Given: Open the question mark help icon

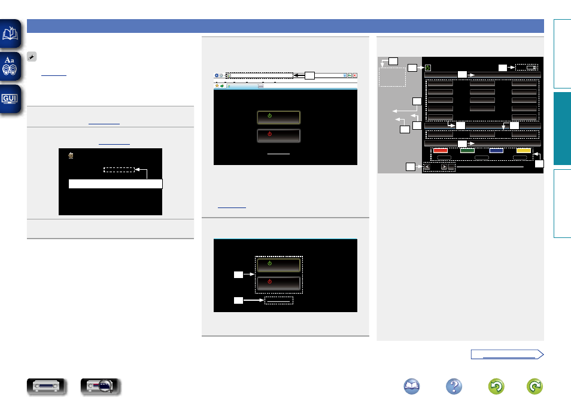Looking at the screenshot, I should pos(454,386).
